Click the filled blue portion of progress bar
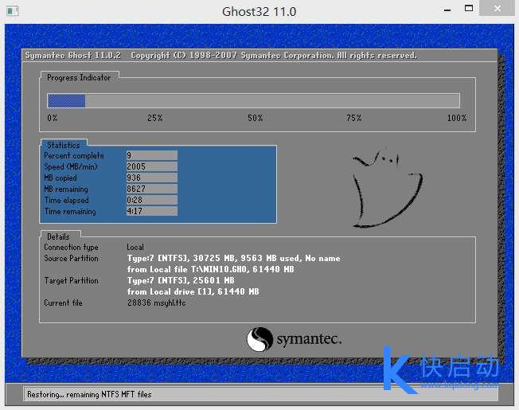Image resolution: width=519 pixels, height=410 pixels. click(x=66, y=101)
